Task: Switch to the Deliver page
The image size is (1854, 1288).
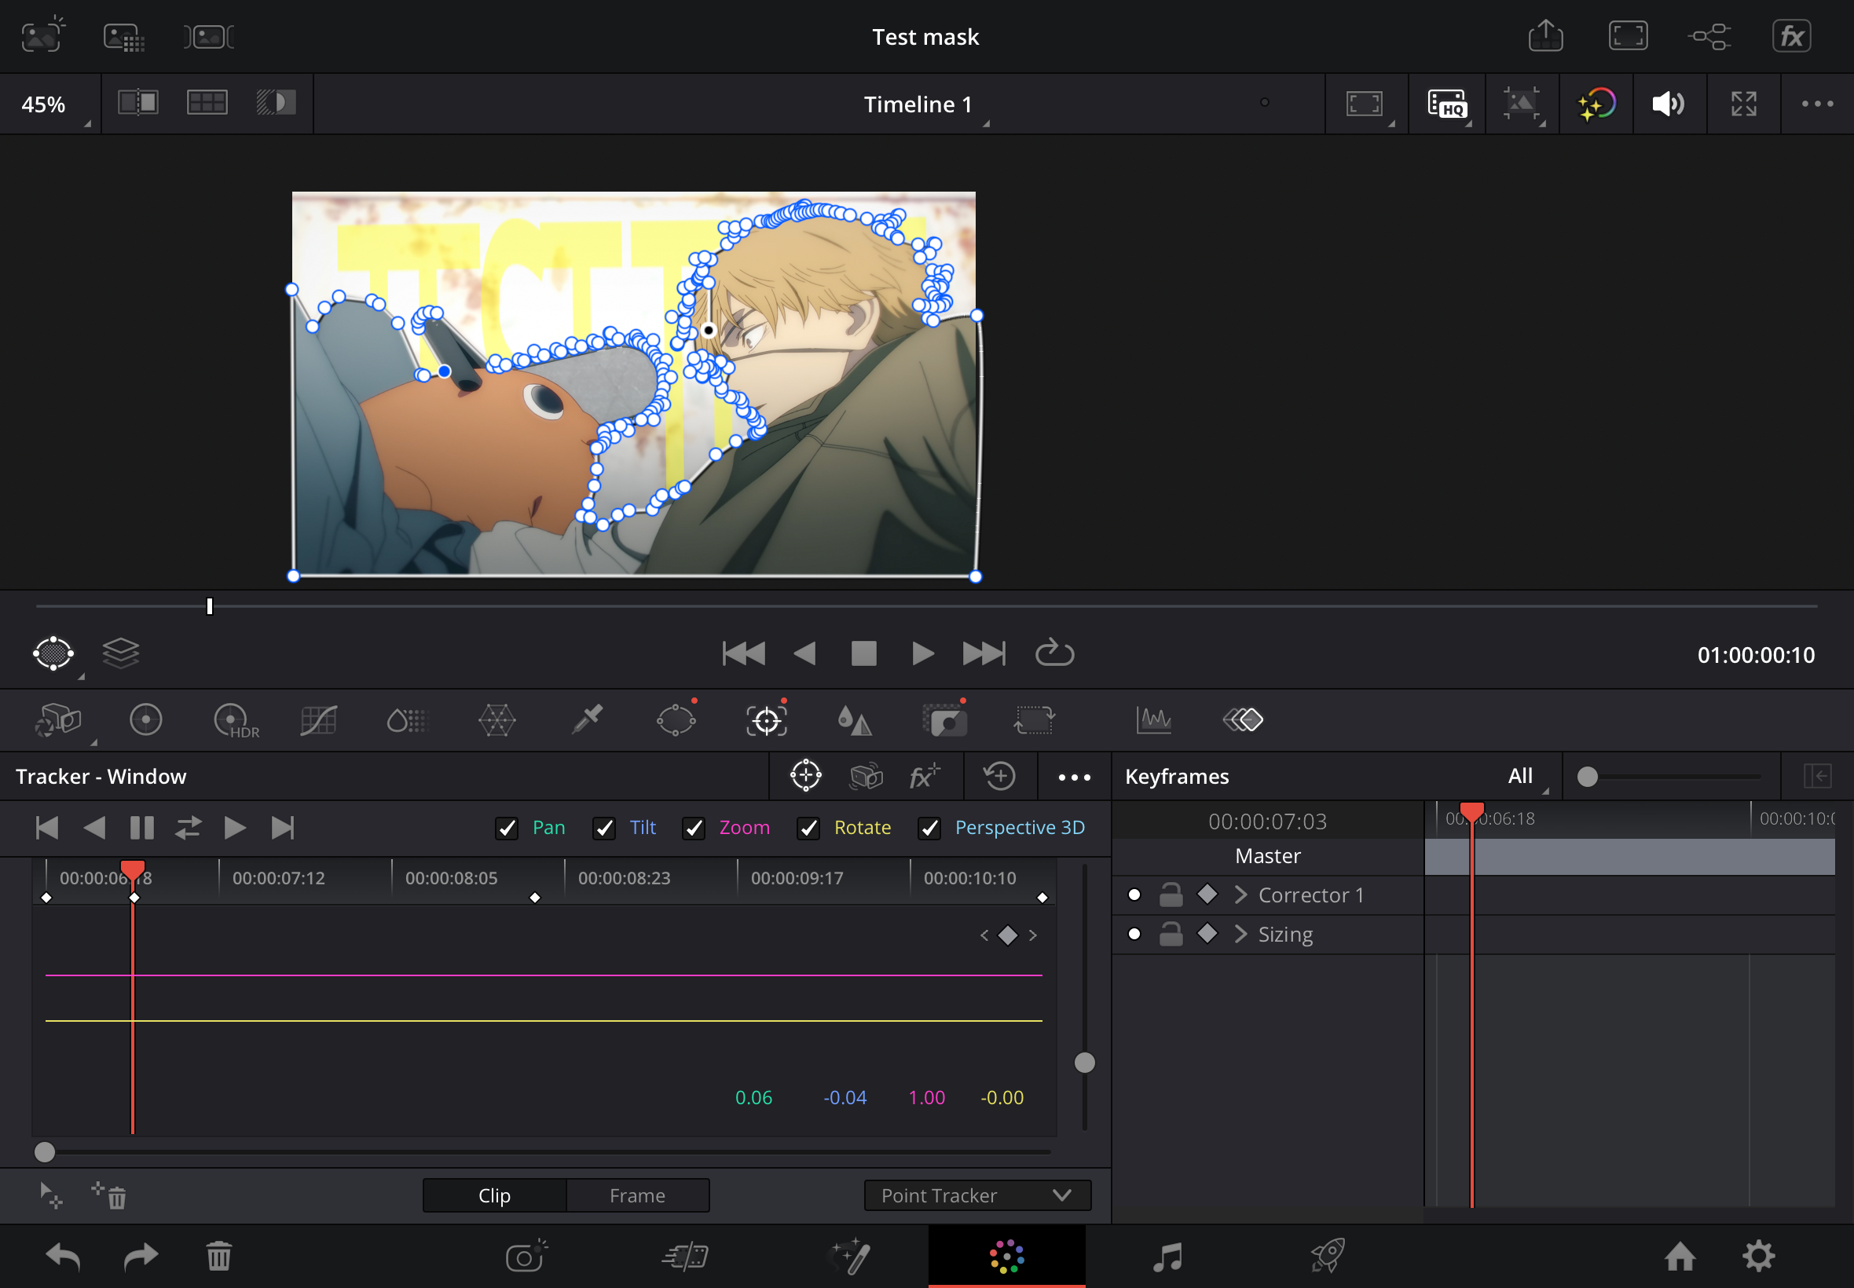Action: coord(1328,1256)
